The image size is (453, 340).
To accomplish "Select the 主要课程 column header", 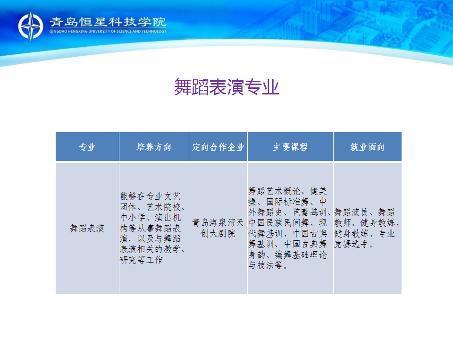I will point(290,147).
